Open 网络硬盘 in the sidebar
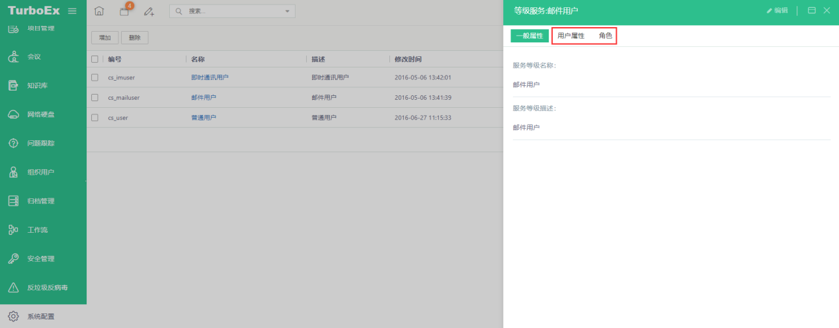Screen dimensions: 839x328 [x=43, y=114]
